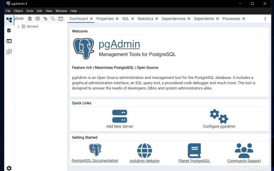The image size is (274, 171).
Task: Open the pgAdmin Website link
Action: coord(145,161)
